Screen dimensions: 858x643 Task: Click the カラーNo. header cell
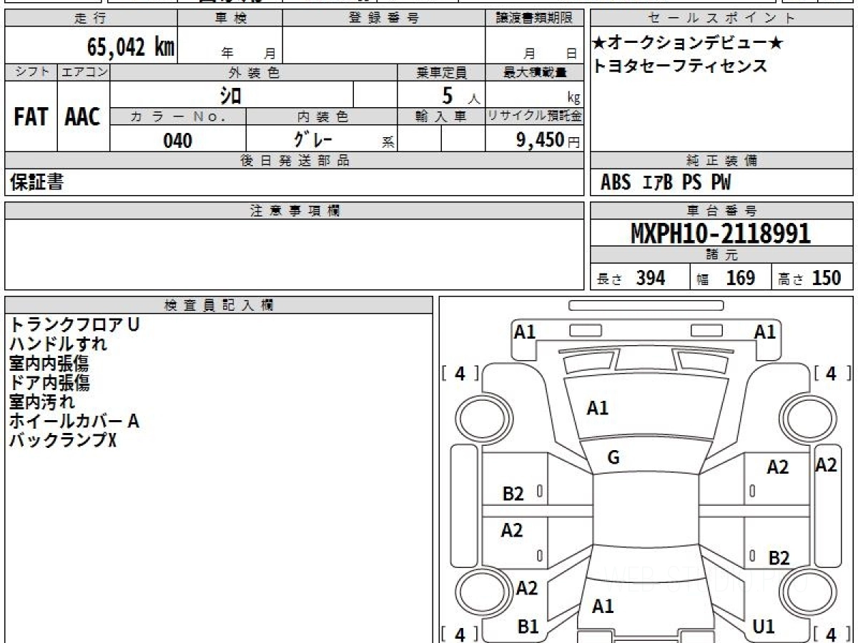pyautogui.click(x=178, y=116)
